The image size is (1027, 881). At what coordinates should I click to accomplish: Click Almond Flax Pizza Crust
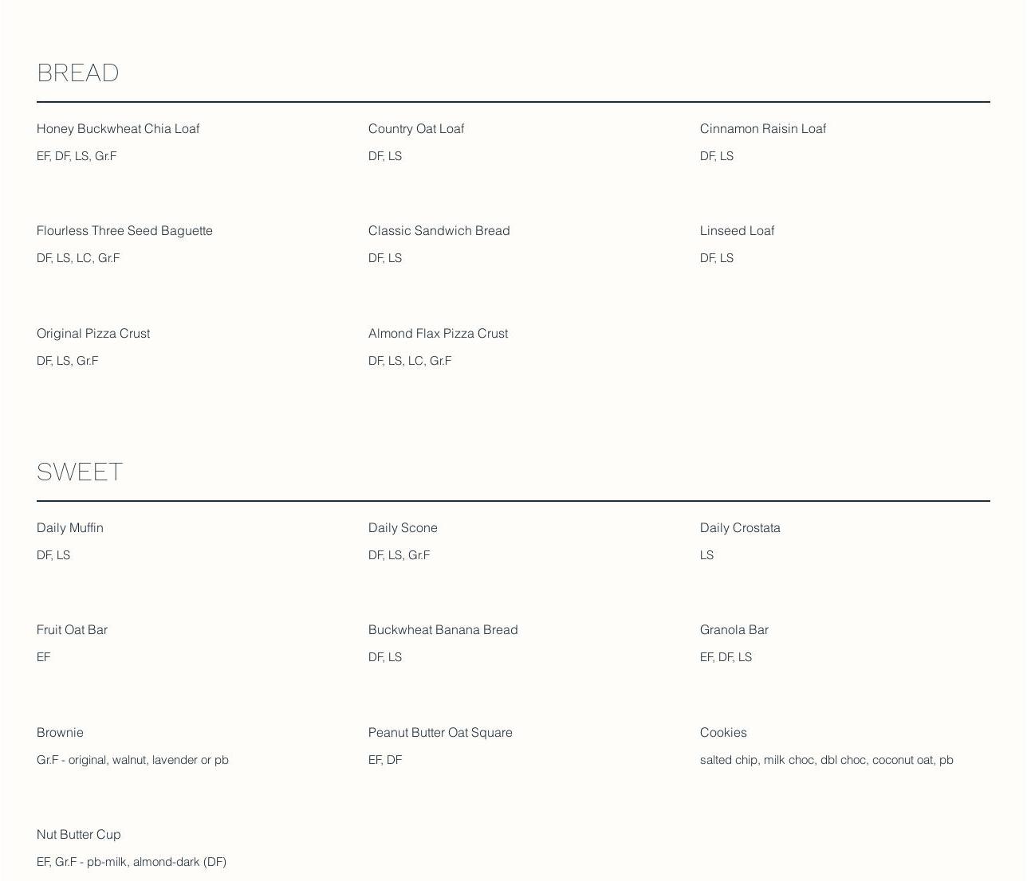pyautogui.click(x=438, y=334)
